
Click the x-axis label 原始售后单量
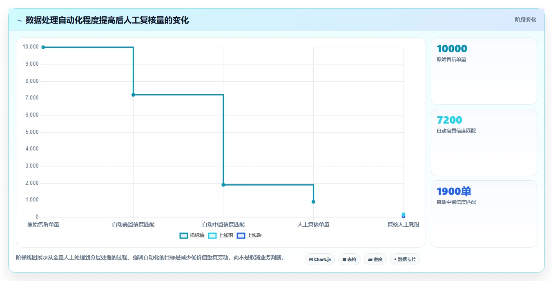43,225
